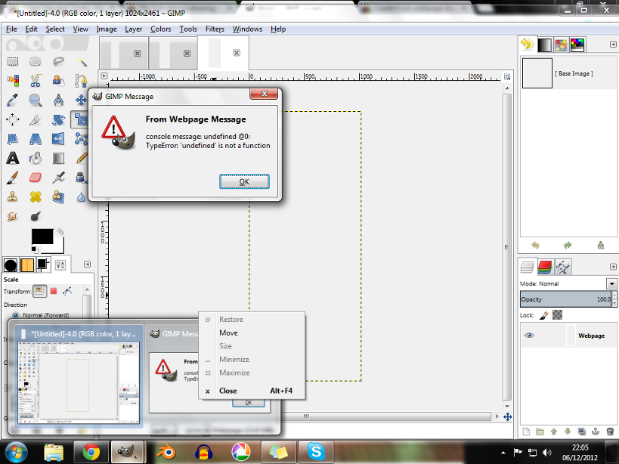Choose Close Alt+F4 in context menu
The height and width of the screenshot is (464, 619).
click(252, 391)
